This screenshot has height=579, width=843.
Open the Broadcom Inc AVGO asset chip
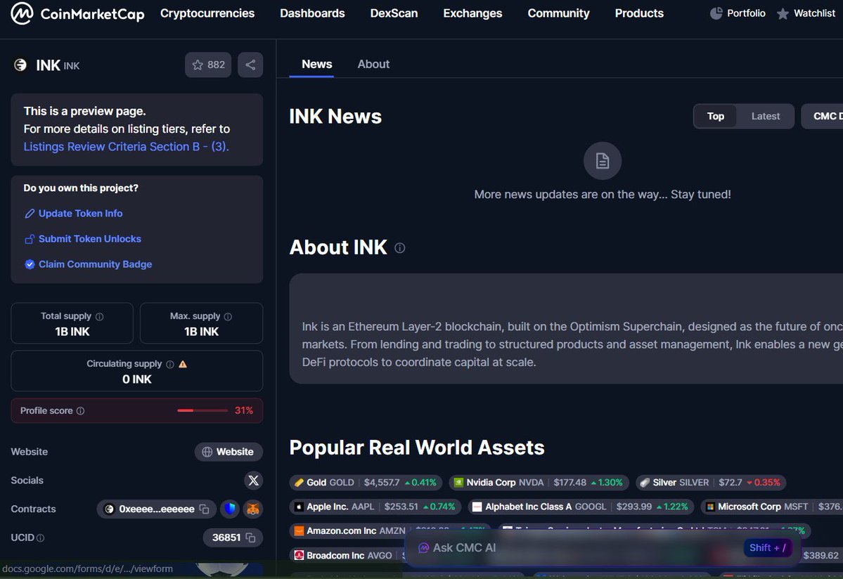[347, 555]
